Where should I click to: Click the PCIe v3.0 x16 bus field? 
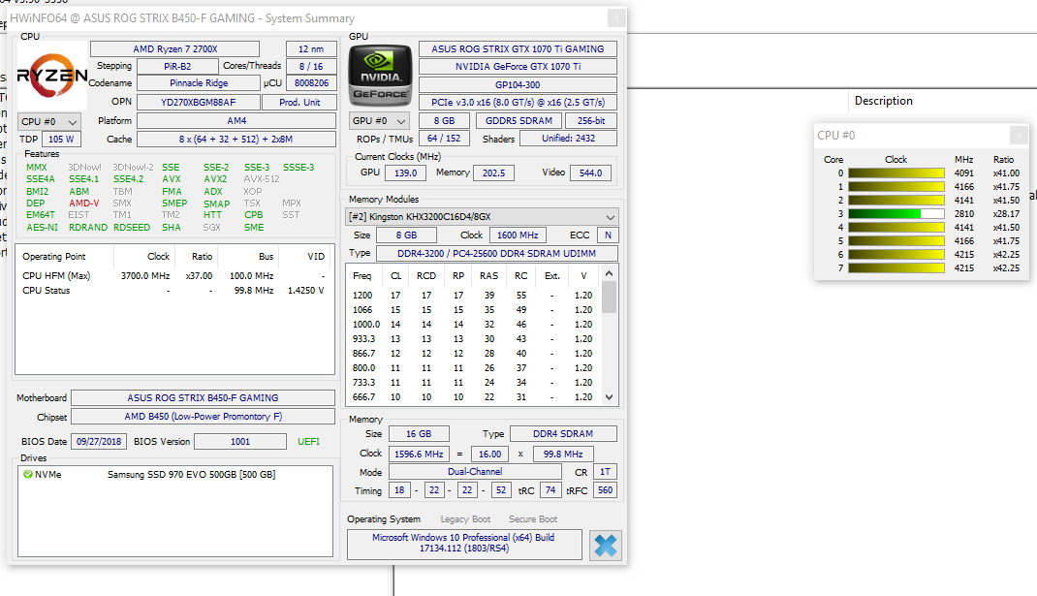pyautogui.click(x=518, y=103)
